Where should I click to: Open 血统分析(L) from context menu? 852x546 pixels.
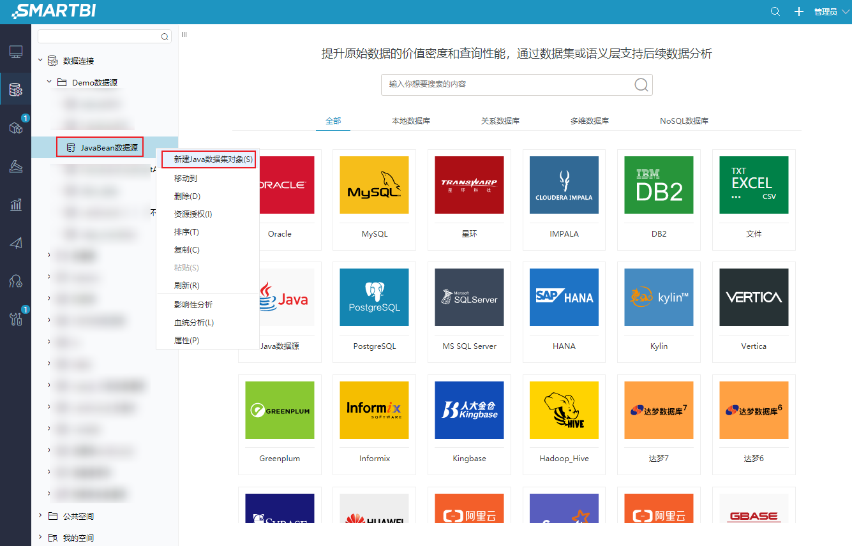point(208,323)
